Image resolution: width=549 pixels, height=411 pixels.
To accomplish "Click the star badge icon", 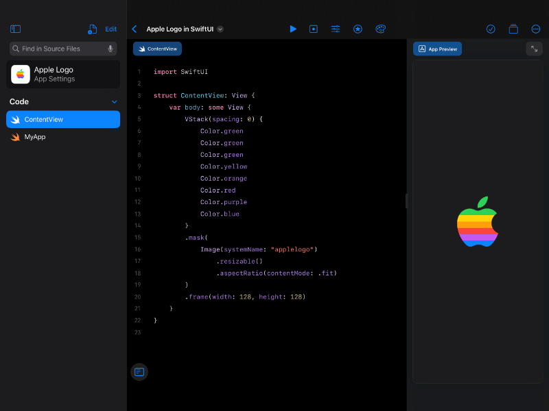I will pyautogui.click(x=358, y=29).
